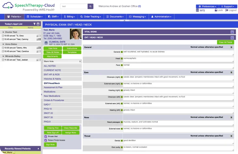
Task: Open the Attachments button
Action: (x=52, y=56)
